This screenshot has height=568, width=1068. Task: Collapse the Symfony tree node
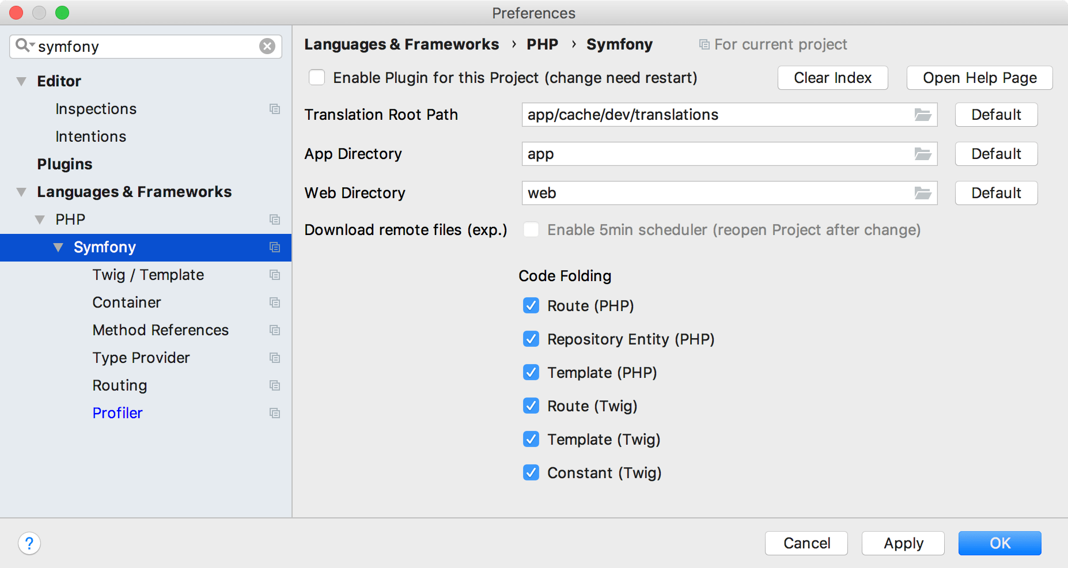58,247
